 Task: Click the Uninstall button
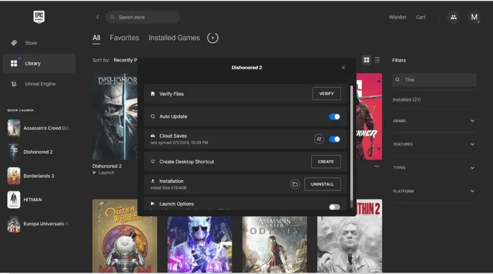click(x=322, y=185)
